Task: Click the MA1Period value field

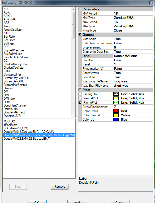Action: 133,14
